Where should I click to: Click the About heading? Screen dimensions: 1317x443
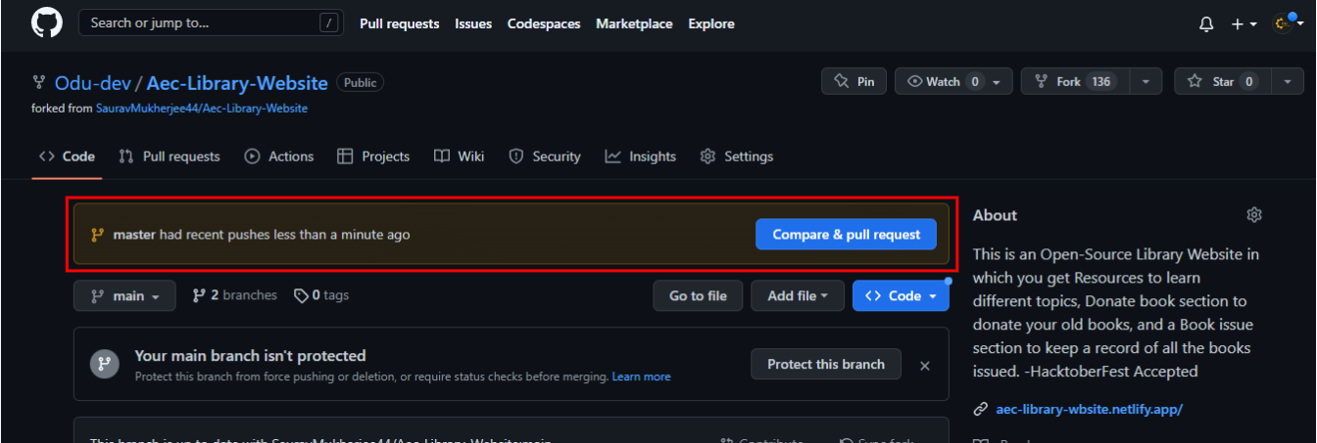pos(995,215)
